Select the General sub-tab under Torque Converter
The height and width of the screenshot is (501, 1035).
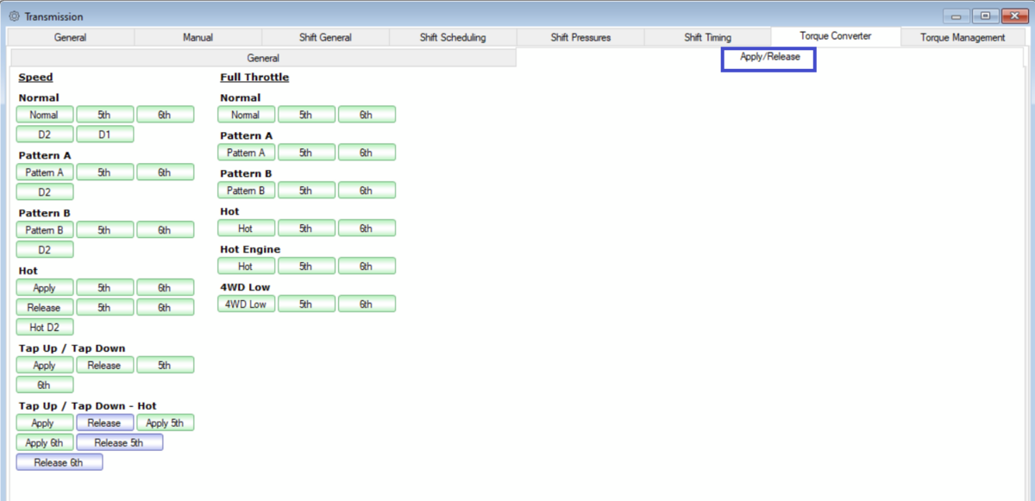point(263,58)
